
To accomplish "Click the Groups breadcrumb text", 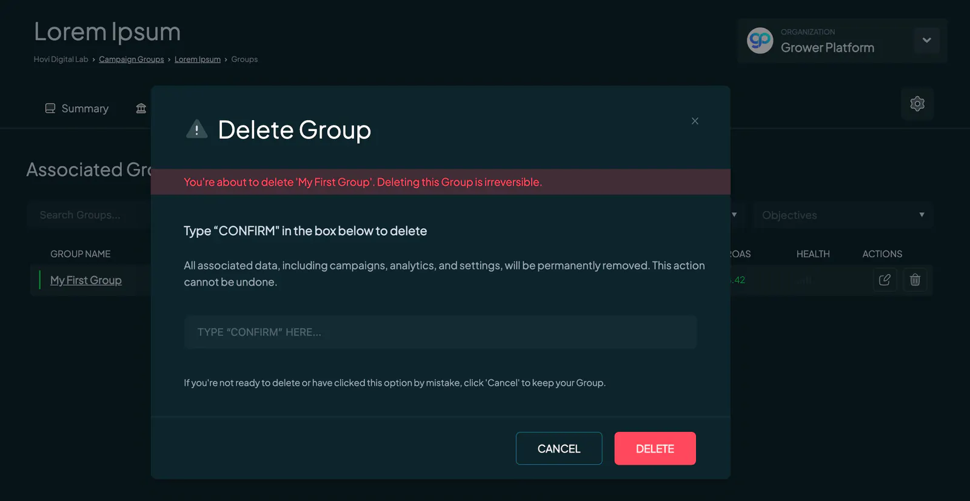I will (x=244, y=59).
